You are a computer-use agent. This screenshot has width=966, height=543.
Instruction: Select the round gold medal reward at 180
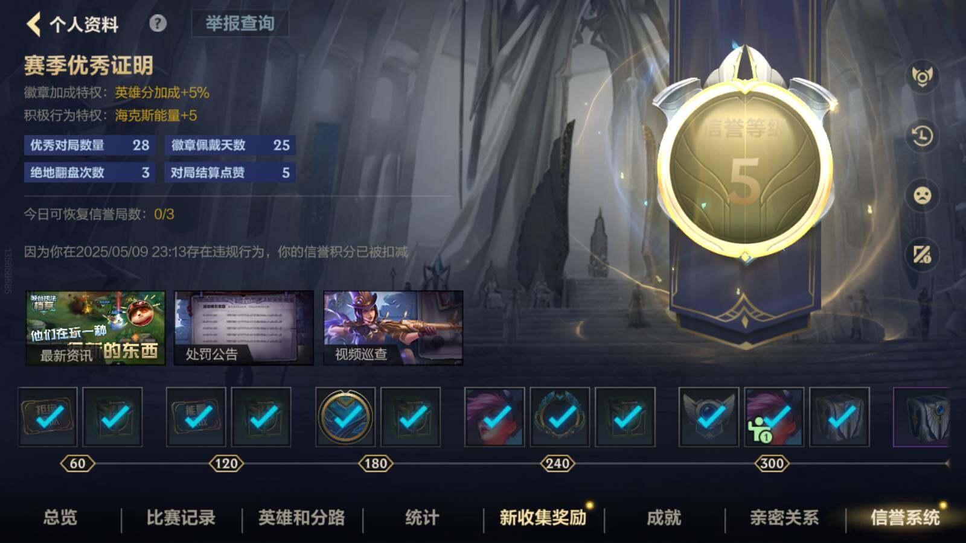(x=345, y=417)
